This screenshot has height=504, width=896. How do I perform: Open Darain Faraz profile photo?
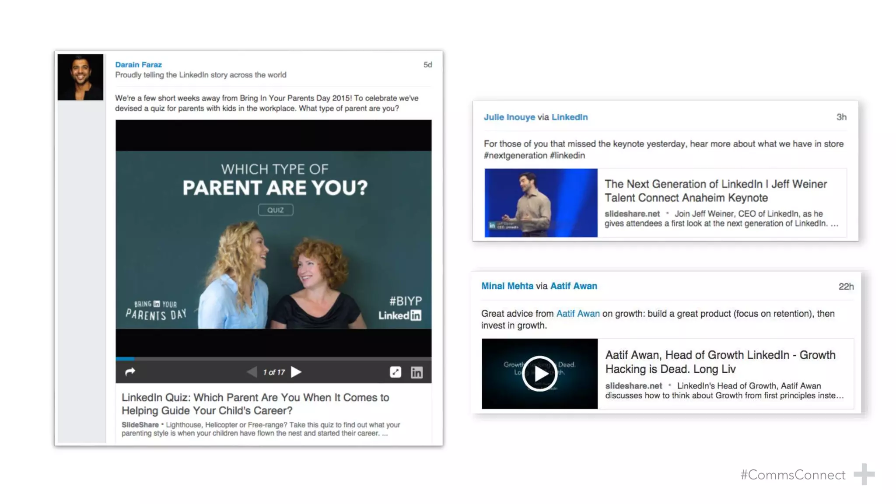(x=80, y=77)
